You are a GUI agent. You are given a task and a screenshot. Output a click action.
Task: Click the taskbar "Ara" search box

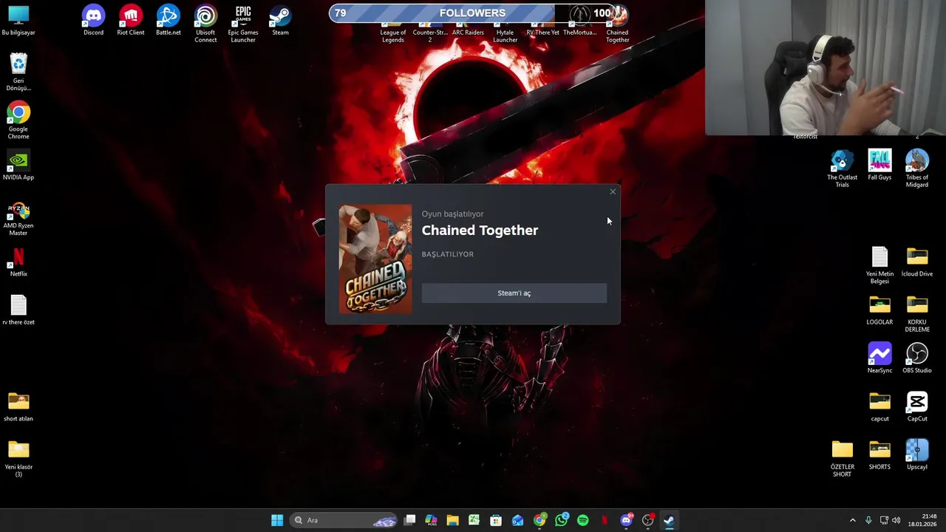pos(344,520)
